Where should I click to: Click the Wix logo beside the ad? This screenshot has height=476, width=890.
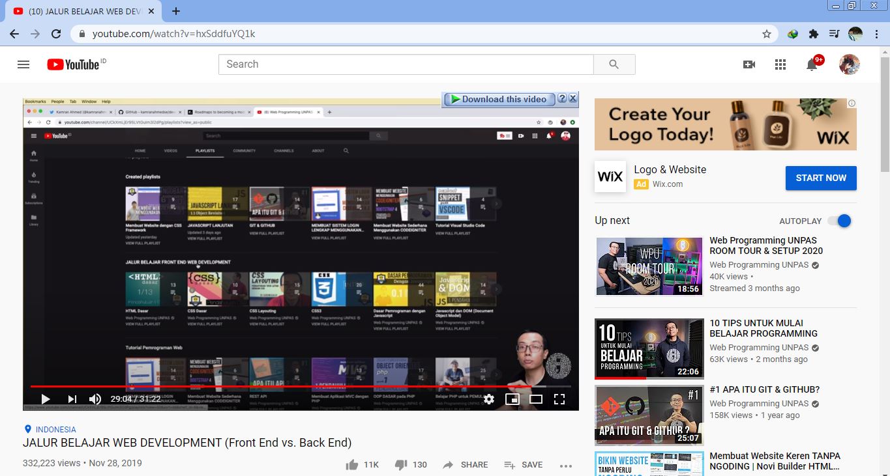(x=610, y=176)
